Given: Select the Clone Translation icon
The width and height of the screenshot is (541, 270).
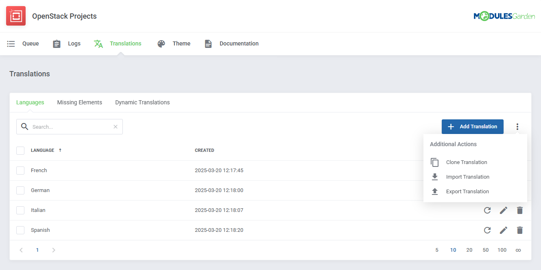Looking at the screenshot, I should [x=435, y=162].
